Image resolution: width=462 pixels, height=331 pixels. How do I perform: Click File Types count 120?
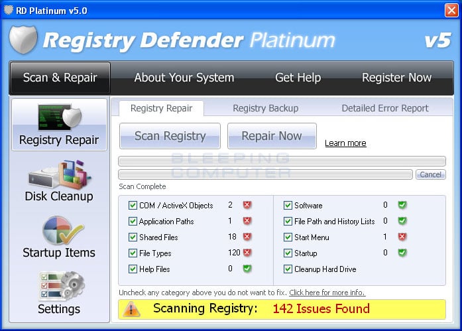pyautogui.click(x=234, y=253)
